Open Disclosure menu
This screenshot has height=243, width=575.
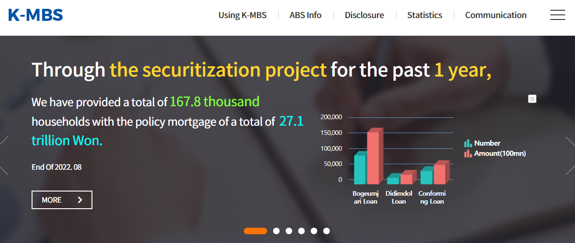coord(364,15)
